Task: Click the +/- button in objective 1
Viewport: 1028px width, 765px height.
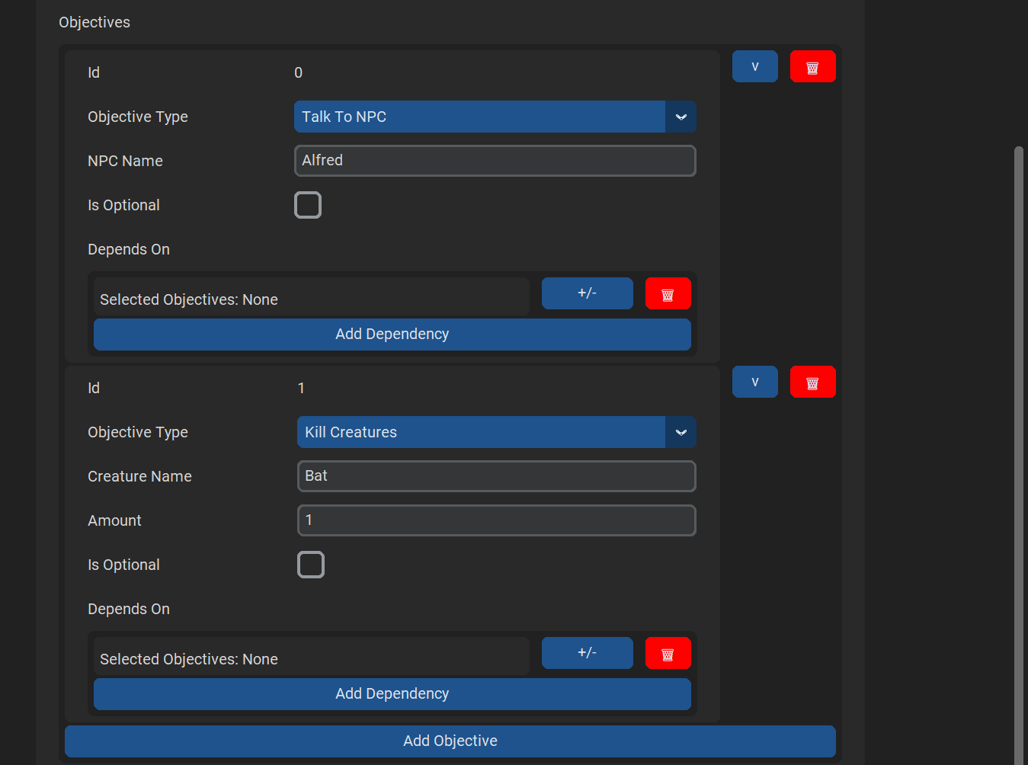Action: (587, 653)
